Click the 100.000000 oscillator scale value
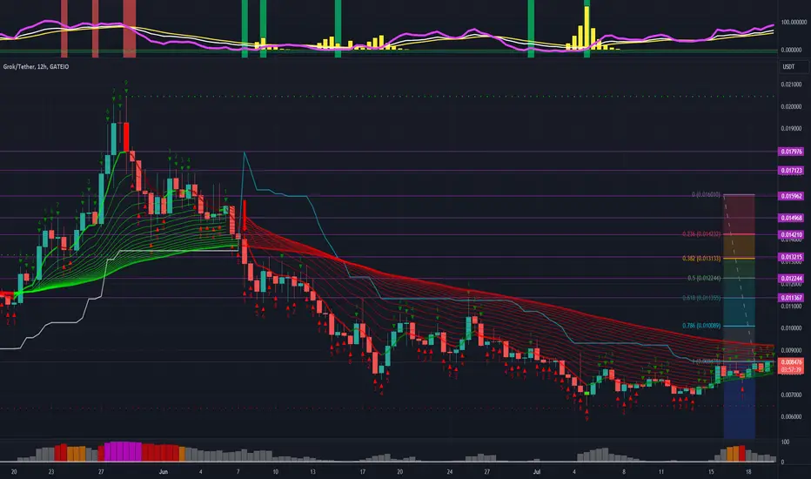This screenshot has height=479, width=811. pos(794,23)
